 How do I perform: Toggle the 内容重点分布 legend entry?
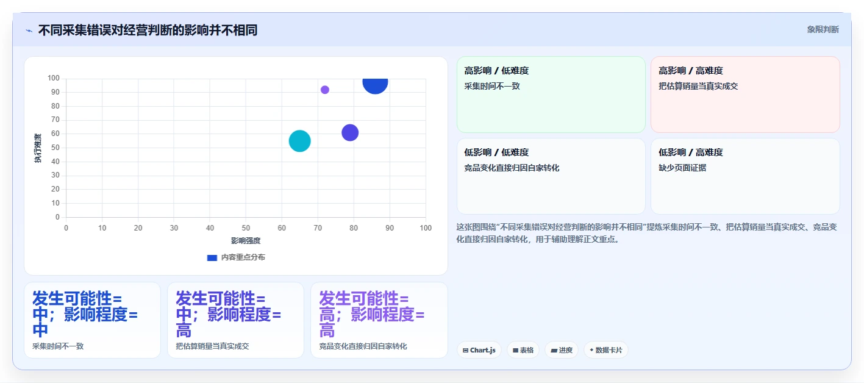tap(236, 257)
